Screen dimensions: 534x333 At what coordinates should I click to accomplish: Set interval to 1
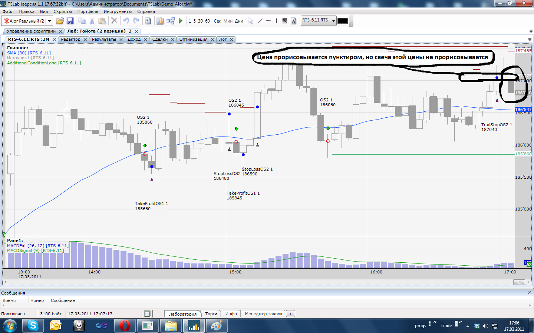[x=190, y=21]
